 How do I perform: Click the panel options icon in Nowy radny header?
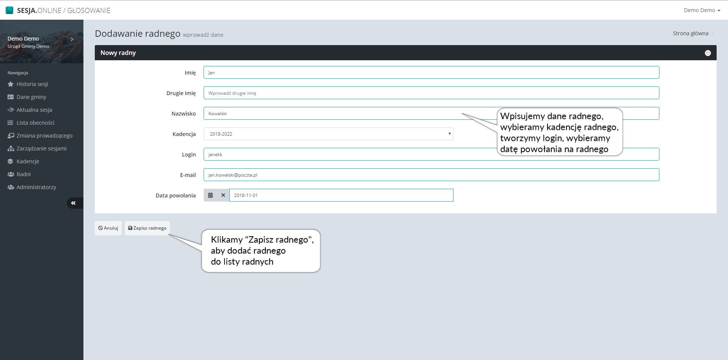click(708, 53)
